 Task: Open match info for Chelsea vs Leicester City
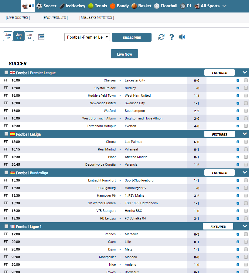tap(238, 80)
